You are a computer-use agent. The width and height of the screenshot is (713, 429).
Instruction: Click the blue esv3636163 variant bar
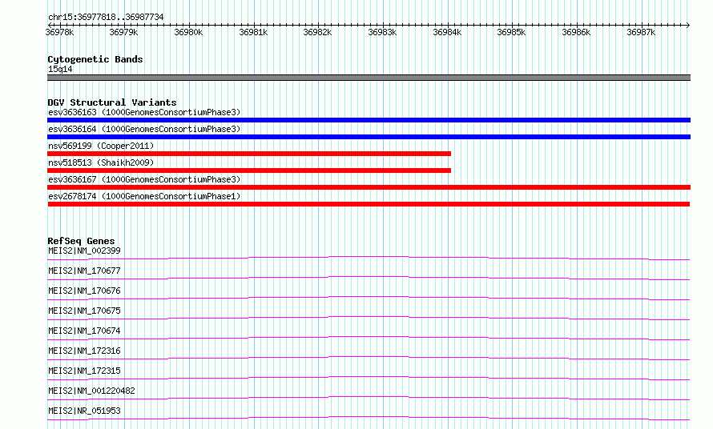click(369, 120)
